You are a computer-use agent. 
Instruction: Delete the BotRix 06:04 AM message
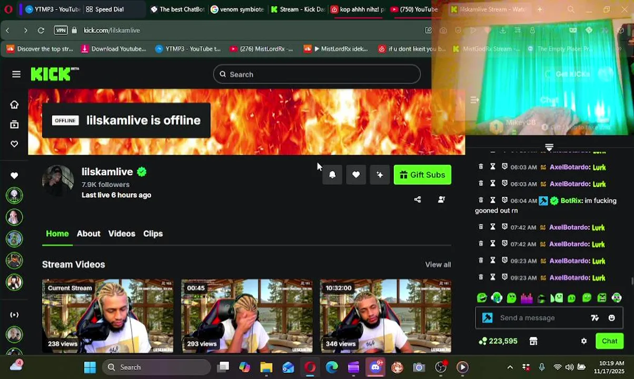click(481, 200)
